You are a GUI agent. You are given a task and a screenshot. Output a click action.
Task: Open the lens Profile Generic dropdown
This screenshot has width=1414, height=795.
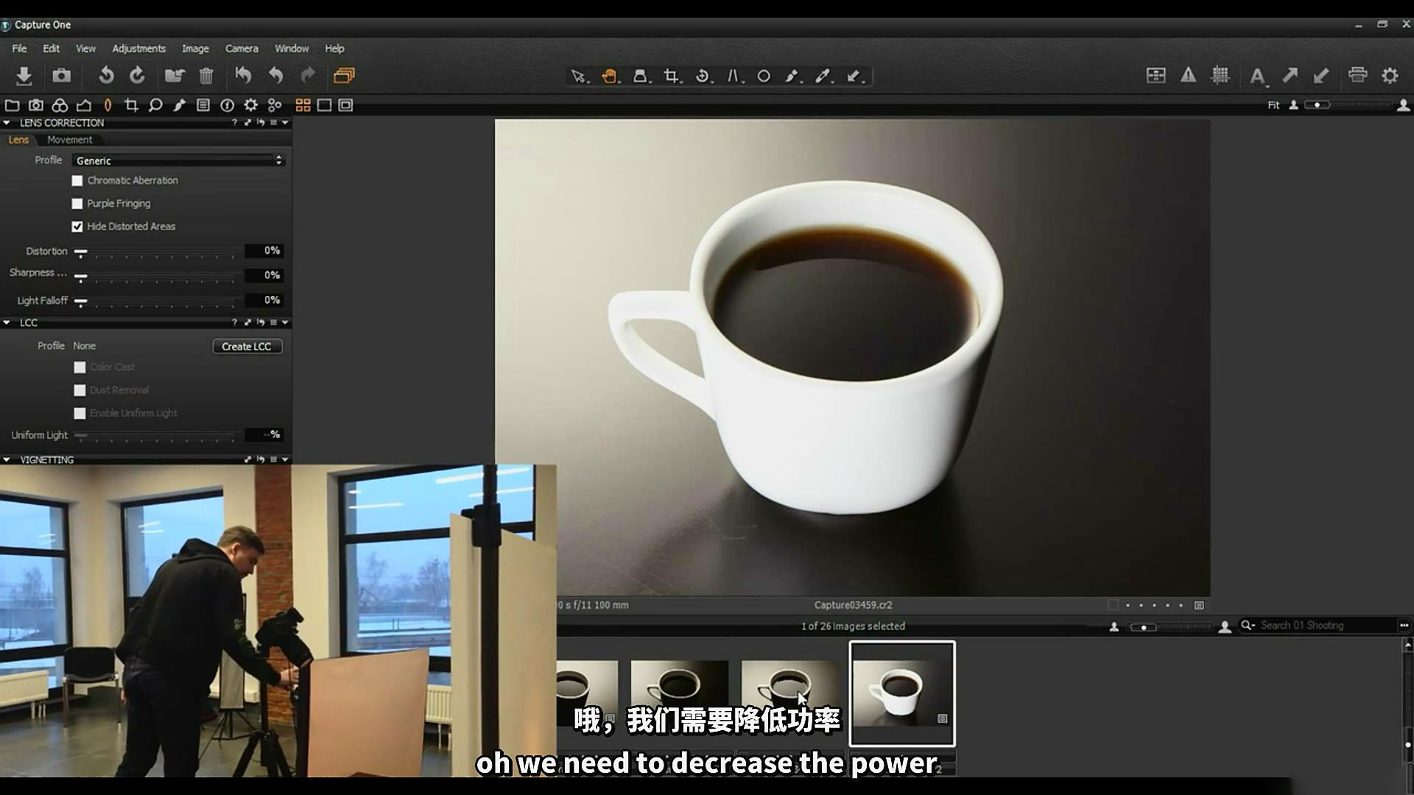(x=178, y=160)
